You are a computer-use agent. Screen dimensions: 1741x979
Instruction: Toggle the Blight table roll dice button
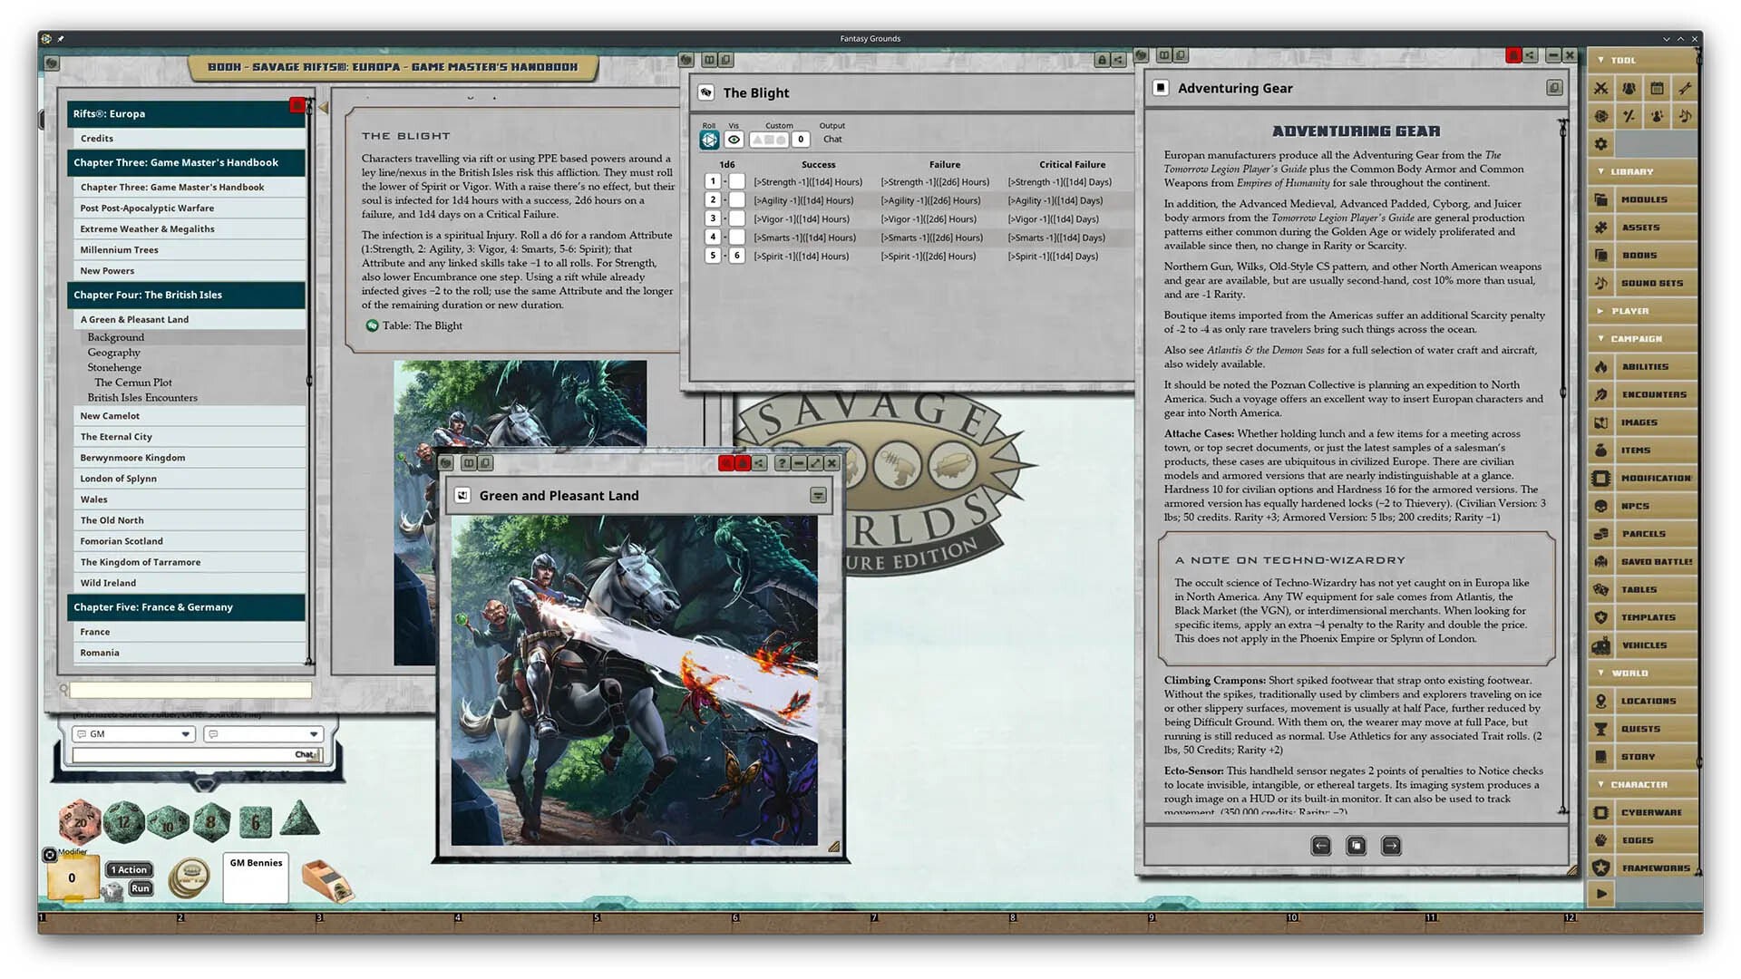pyautogui.click(x=709, y=140)
